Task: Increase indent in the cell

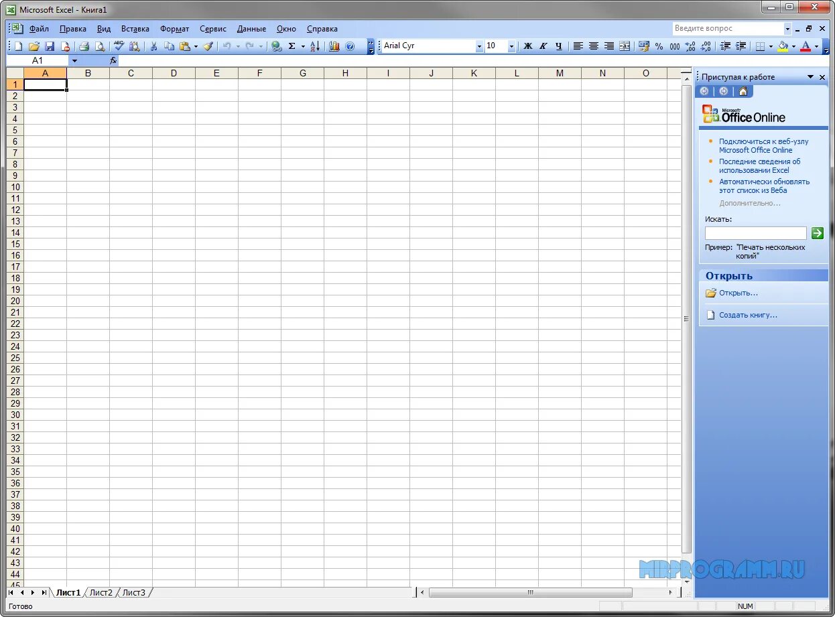Action: click(741, 46)
